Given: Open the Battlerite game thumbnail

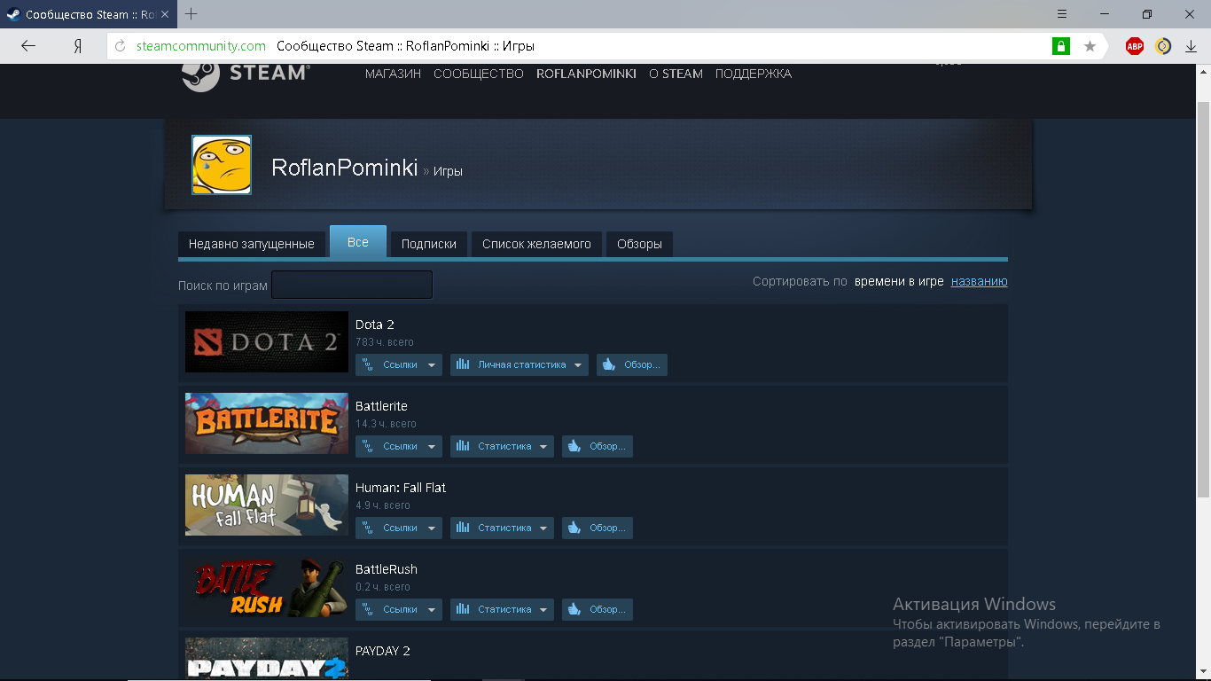Looking at the screenshot, I should 267,423.
